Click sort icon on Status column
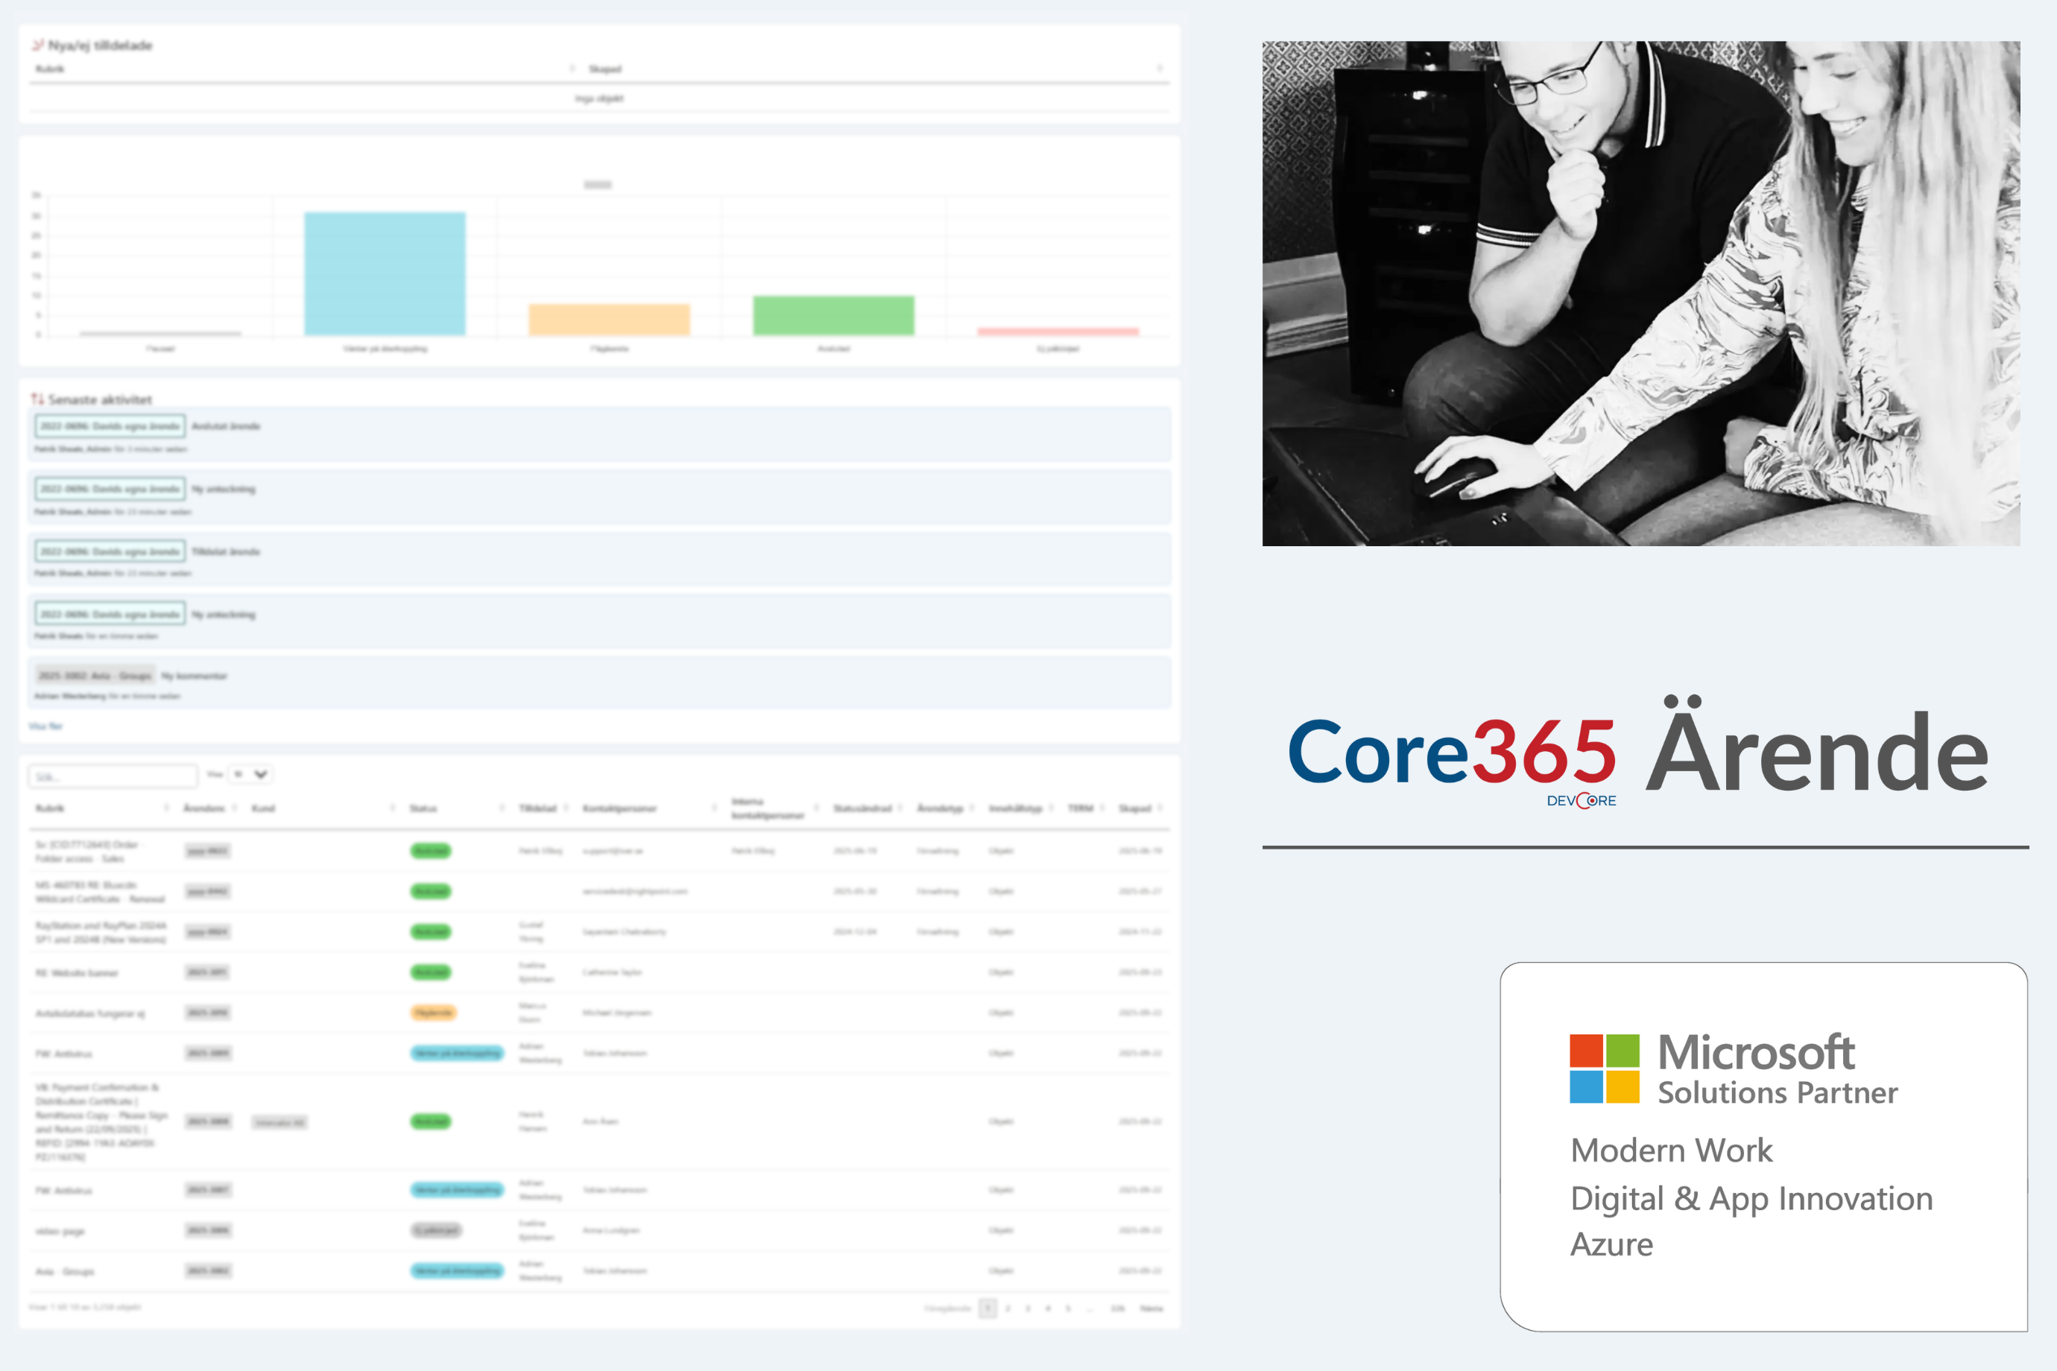The height and width of the screenshot is (1371, 2057). (x=502, y=808)
